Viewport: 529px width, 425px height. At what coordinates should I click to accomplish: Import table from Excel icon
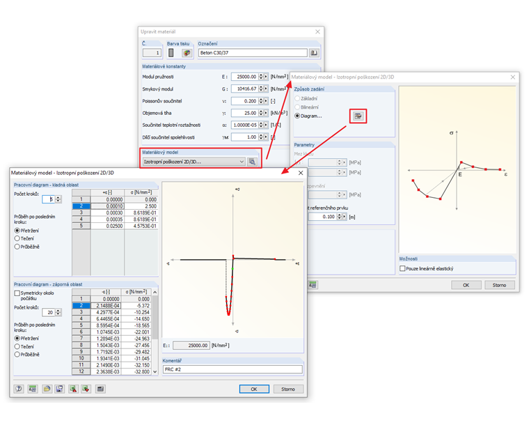(x=86, y=389)
